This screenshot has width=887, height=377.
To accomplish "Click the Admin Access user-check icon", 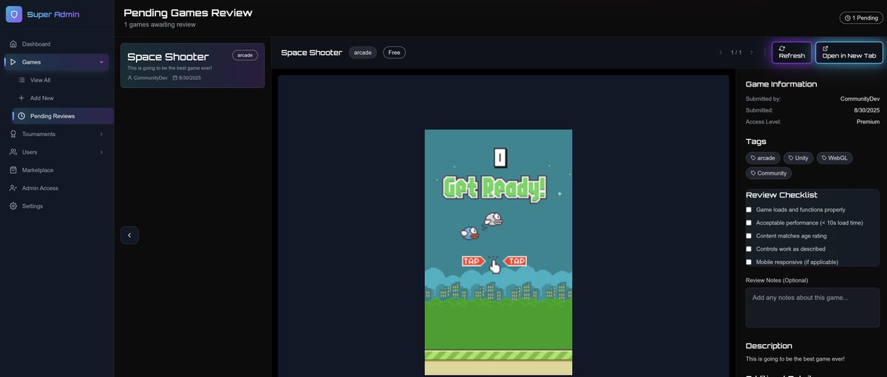I will pyautogui.click(x=13, y=188).
